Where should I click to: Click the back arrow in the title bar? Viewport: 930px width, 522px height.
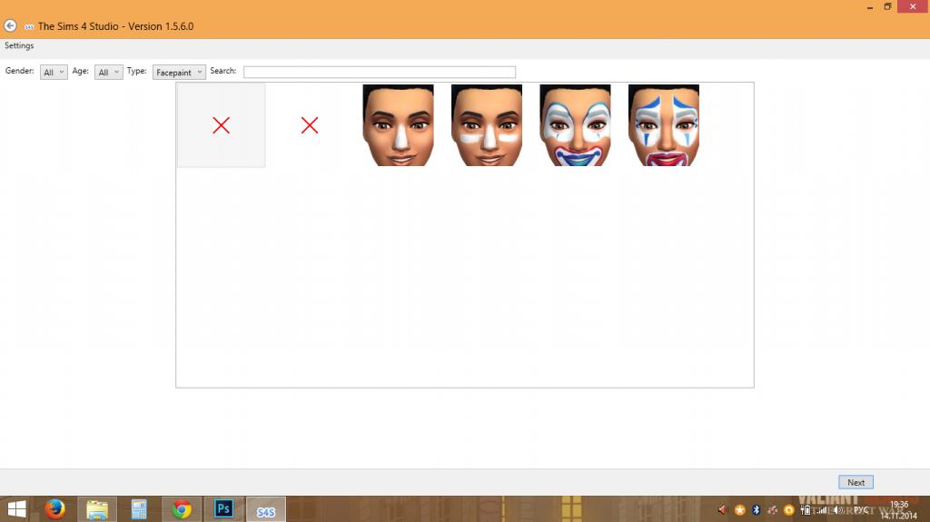point(11,26)
